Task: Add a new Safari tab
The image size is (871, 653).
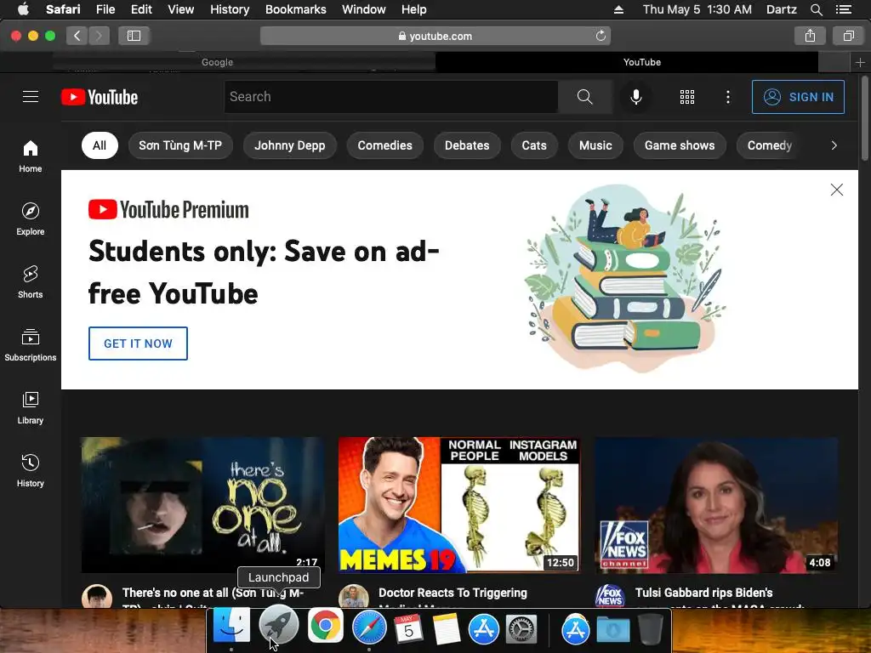Action: click(x=860, y=62)
